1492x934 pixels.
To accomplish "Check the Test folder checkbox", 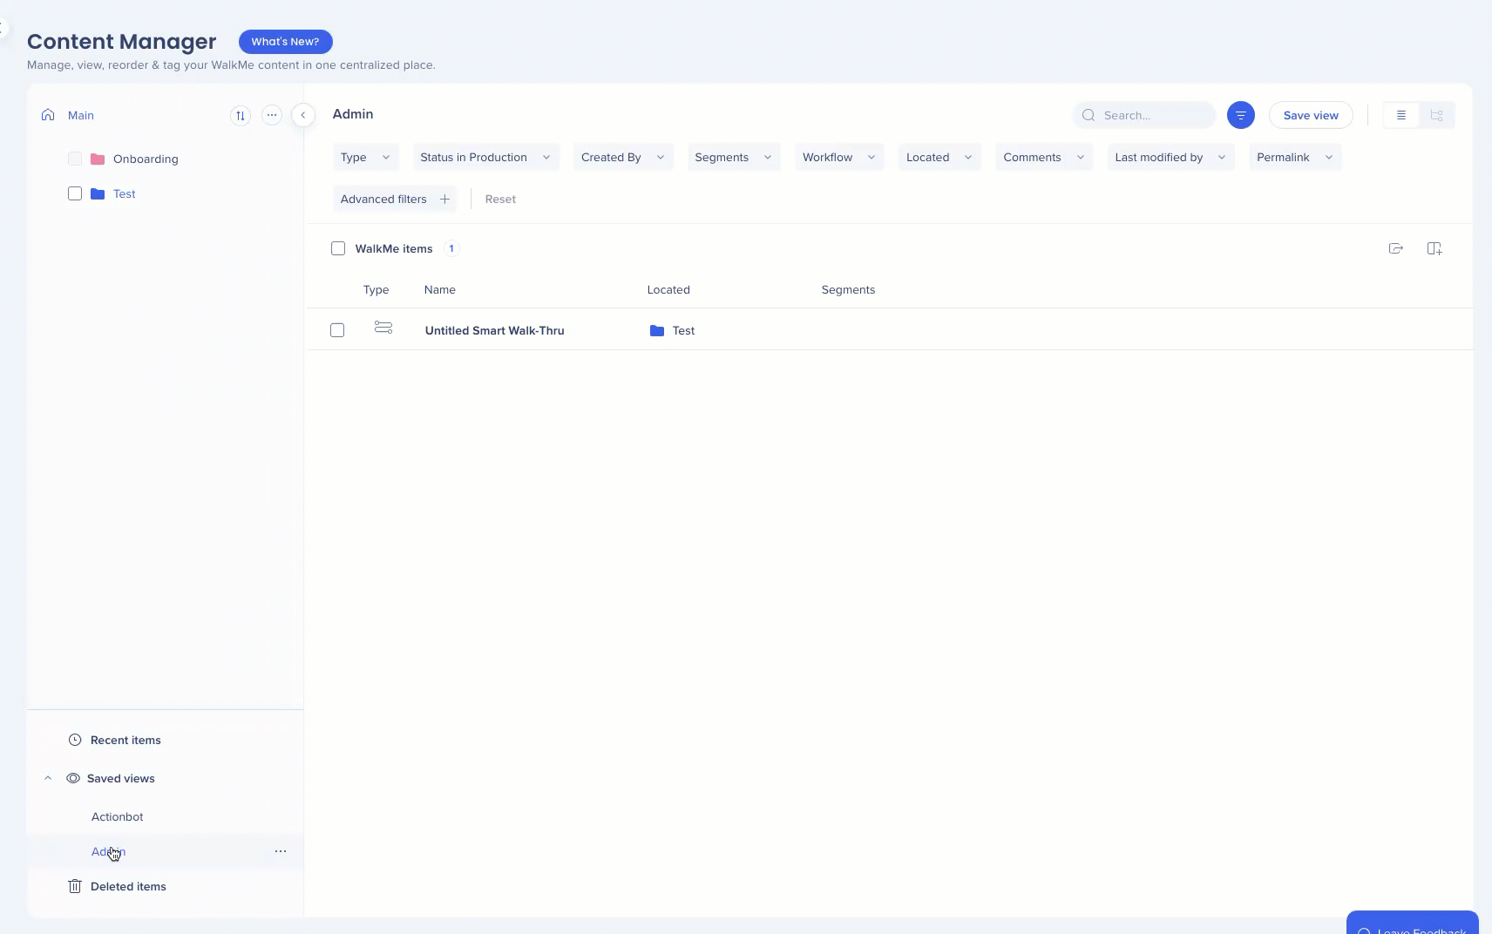I will click(75, 193).
